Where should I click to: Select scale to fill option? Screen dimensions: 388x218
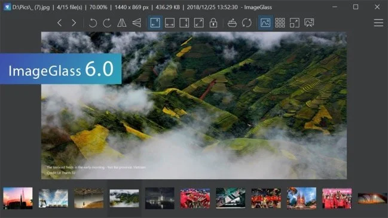click(198, 23)
